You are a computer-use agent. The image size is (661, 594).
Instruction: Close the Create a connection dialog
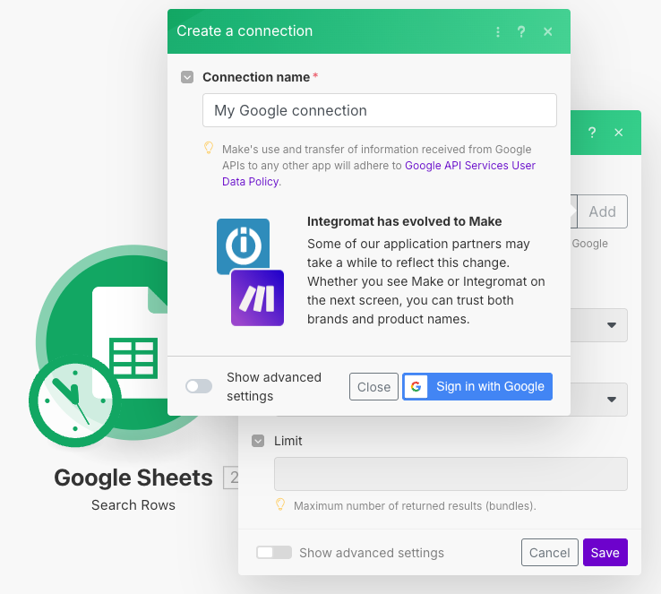click(x=547, y=31)
